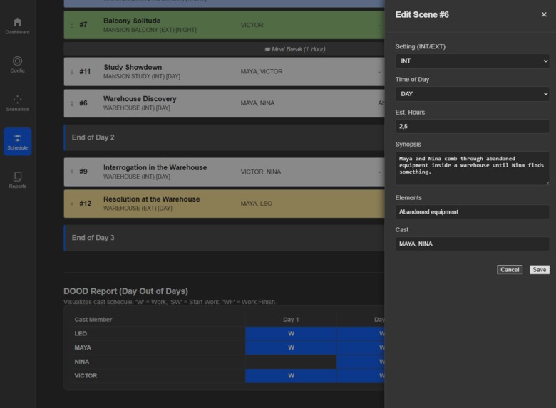Grab the drag handle of scene #11
This screenshot has width=556, height=408.
point(72,71)
